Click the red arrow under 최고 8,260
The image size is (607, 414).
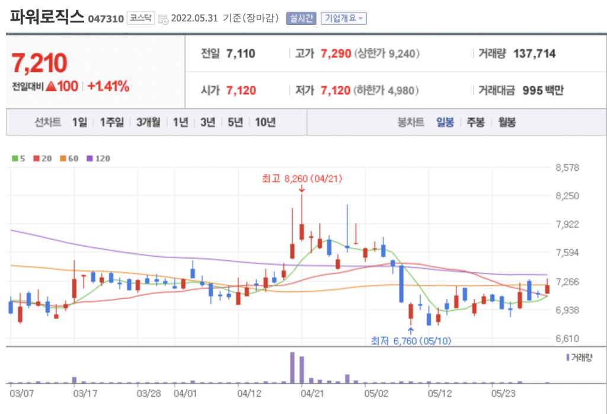click(302, 189)
